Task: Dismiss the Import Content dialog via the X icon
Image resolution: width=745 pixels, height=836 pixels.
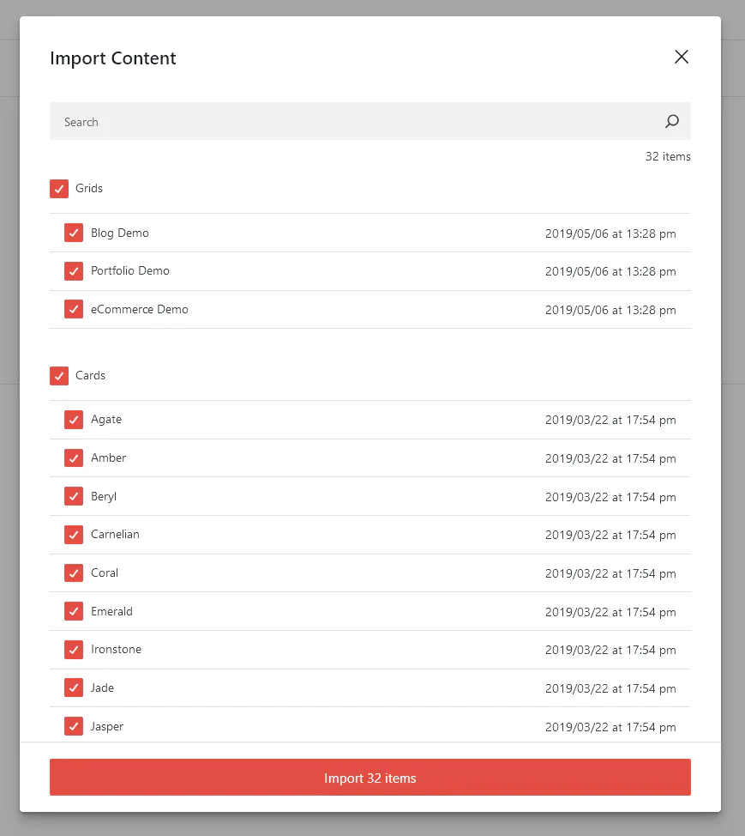Action: coord(682,57)
